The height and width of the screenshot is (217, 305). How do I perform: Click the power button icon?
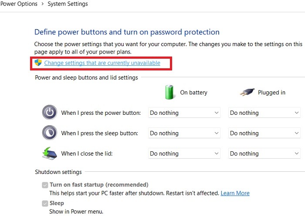[x=50, y=112]
